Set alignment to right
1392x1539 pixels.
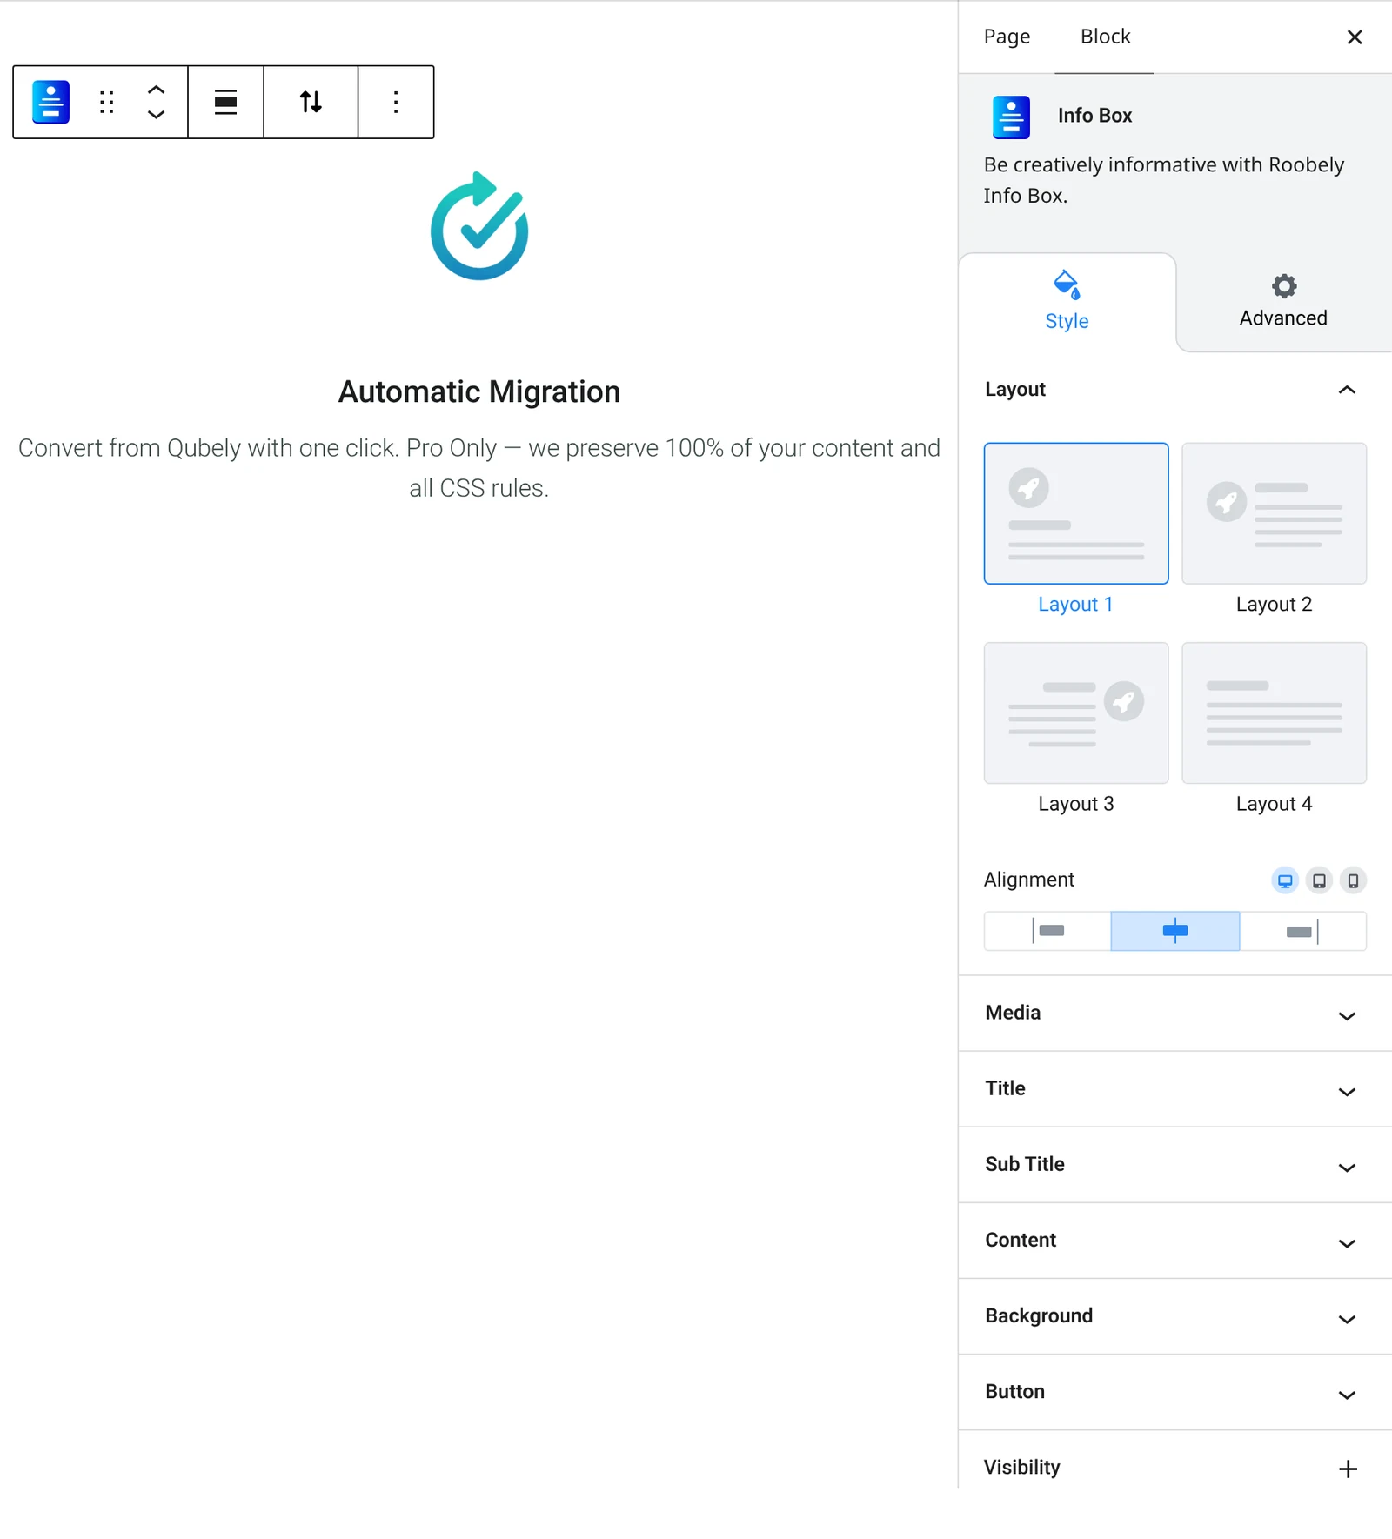pyautogui.click(x=1303, y=931)
